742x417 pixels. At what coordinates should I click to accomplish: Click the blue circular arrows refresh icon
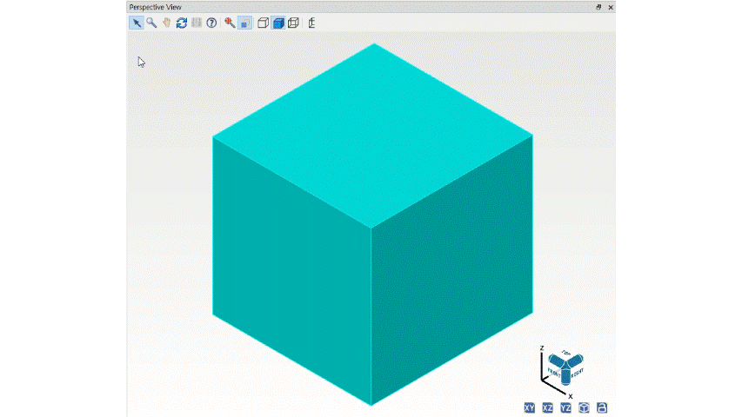click(x=181, y=23)
